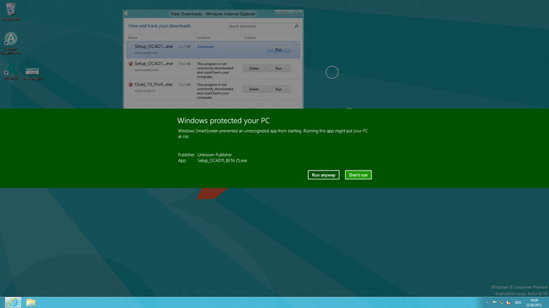Open the Recycle Bin desktop icon
The height and width of the screenshot is (308, 549).
11,12
